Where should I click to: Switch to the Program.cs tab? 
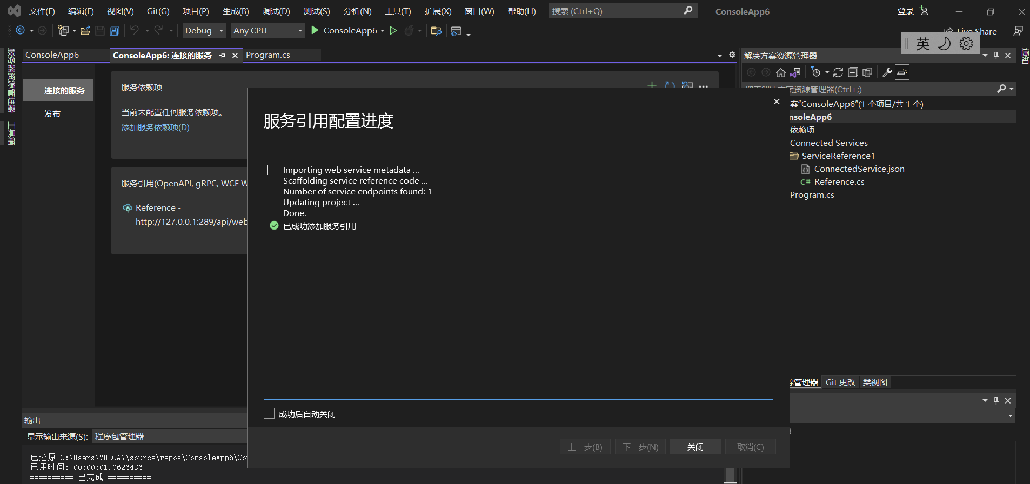tap(268, 55)
